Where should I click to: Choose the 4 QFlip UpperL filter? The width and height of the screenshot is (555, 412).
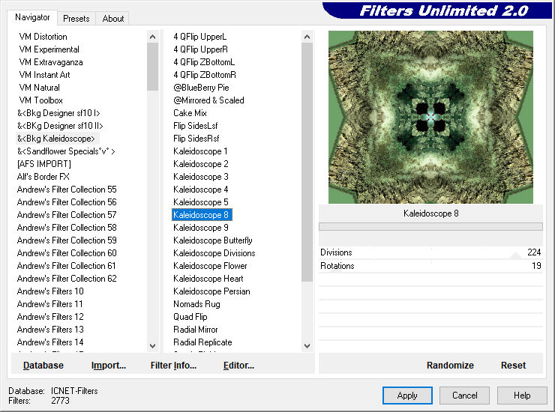coord(200,37)
